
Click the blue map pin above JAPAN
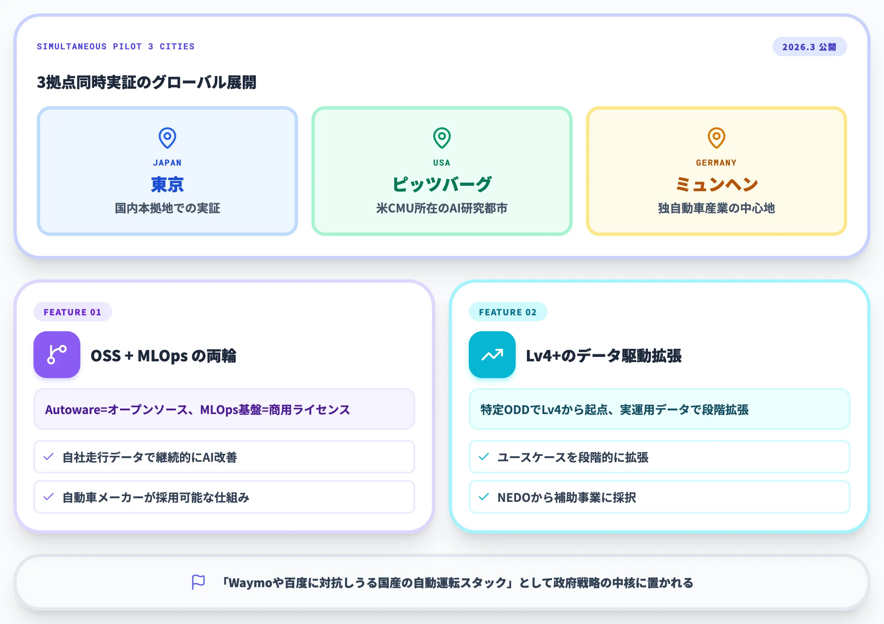(x=167, y=138)
